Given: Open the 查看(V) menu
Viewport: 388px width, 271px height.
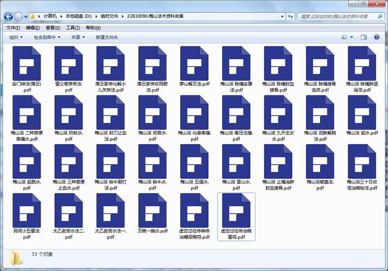Looking at the screenshot, I should tap(53, 28).
